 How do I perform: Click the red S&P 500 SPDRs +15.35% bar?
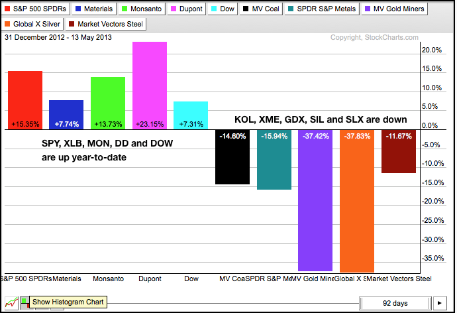(25, 100)
